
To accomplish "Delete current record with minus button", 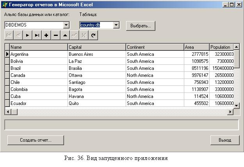I will click(56, 35).
